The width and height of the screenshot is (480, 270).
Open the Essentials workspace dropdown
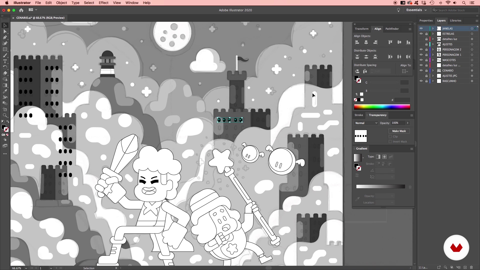tap(416, 10)
